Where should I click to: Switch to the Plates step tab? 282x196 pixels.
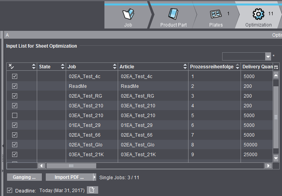216,18
